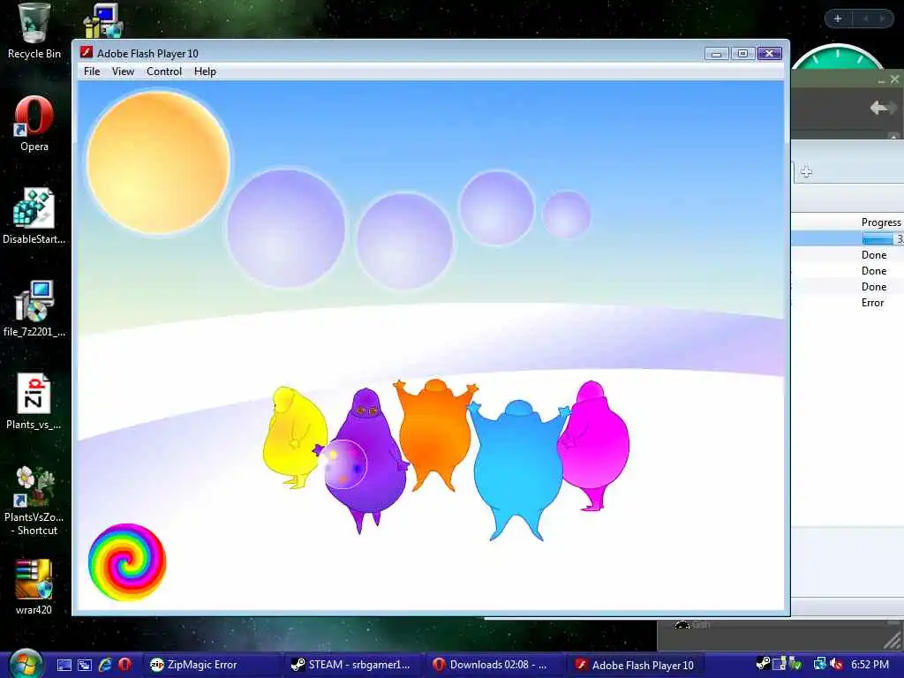Click Show Desktop in Quick Launch

[64, 665]
